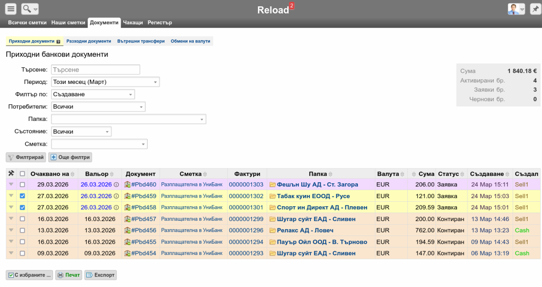This screenshot has width=542, height=287.
Task: Expand the Състояние dropdown
Action: pos(81,132)
